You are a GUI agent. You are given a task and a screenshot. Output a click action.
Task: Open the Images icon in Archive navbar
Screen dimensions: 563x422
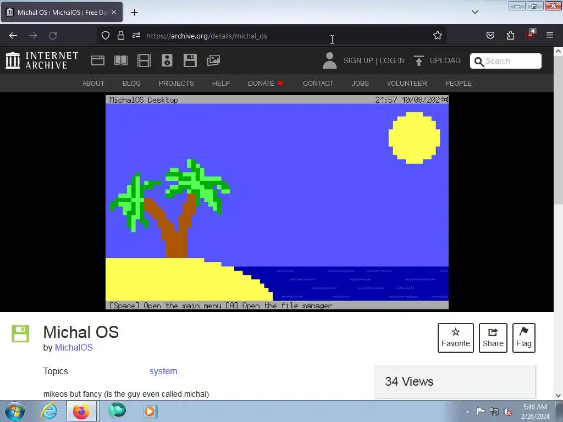click(x=213, y=60)
